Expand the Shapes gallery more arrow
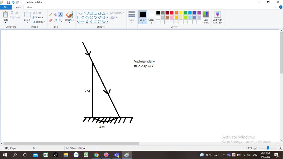283x159 pixels. click(108, 22)
